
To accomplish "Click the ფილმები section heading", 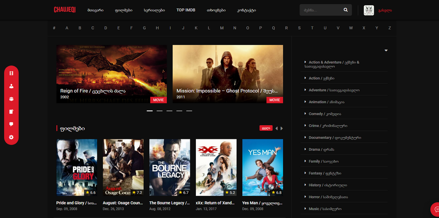I will coord(72,128).
